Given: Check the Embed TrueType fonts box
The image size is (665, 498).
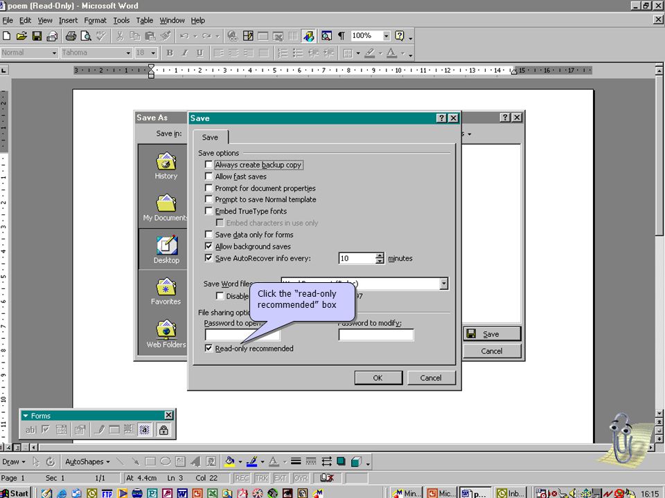Looking at the screenshot, I should [209, 211].
